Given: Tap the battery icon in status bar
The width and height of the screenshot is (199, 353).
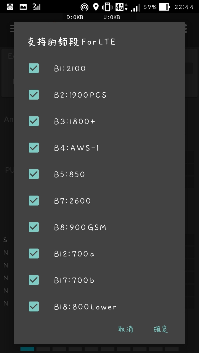Looking at the screenshot, I should click(x=164, y=7).
